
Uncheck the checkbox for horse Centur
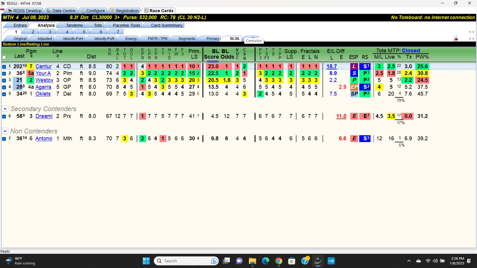click(x=4, y=67)
